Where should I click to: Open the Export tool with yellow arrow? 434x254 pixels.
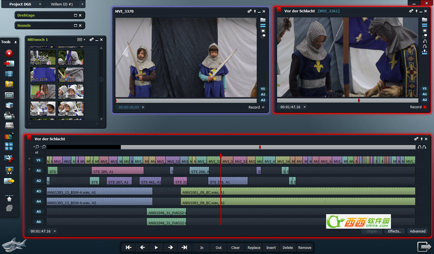[x=9, y=181]
